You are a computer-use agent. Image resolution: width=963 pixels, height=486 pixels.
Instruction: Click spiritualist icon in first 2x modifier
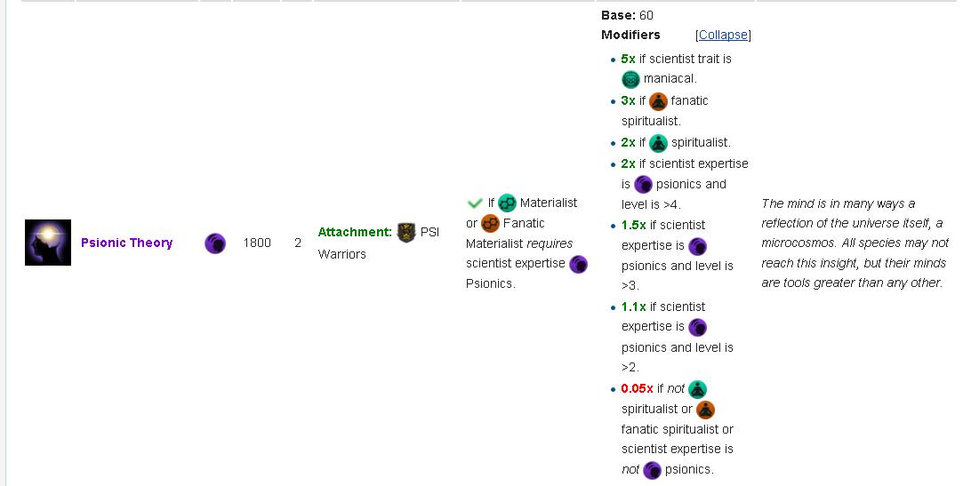pyautogui.click(x=658, y=143)
